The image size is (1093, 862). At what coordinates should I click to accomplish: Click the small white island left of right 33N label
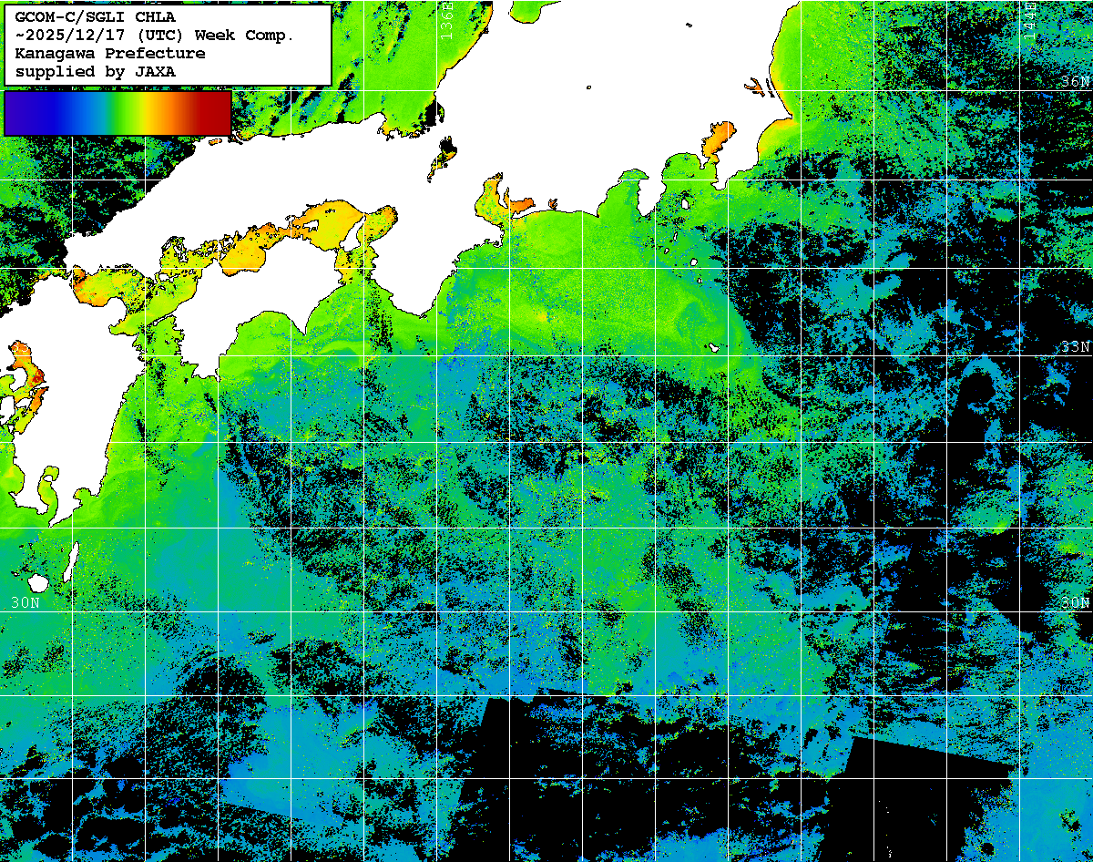[x=716, y=347]
